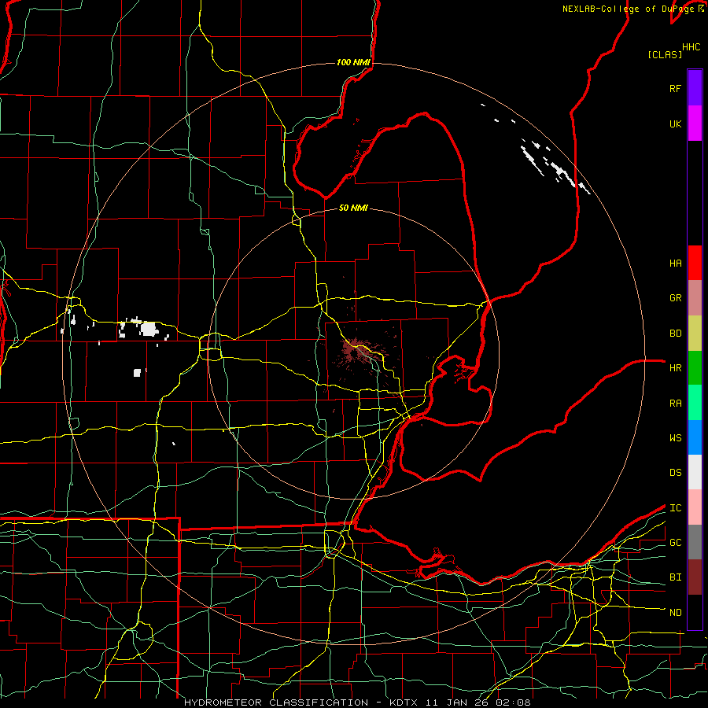
Task: Click the "ND" legend label
Action: tap(675, 612)
